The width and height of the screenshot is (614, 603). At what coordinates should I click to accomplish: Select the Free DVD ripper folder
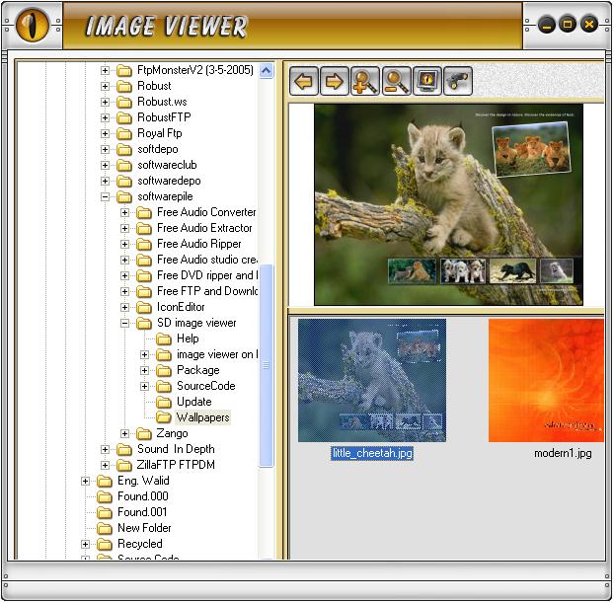pos(207,275)
